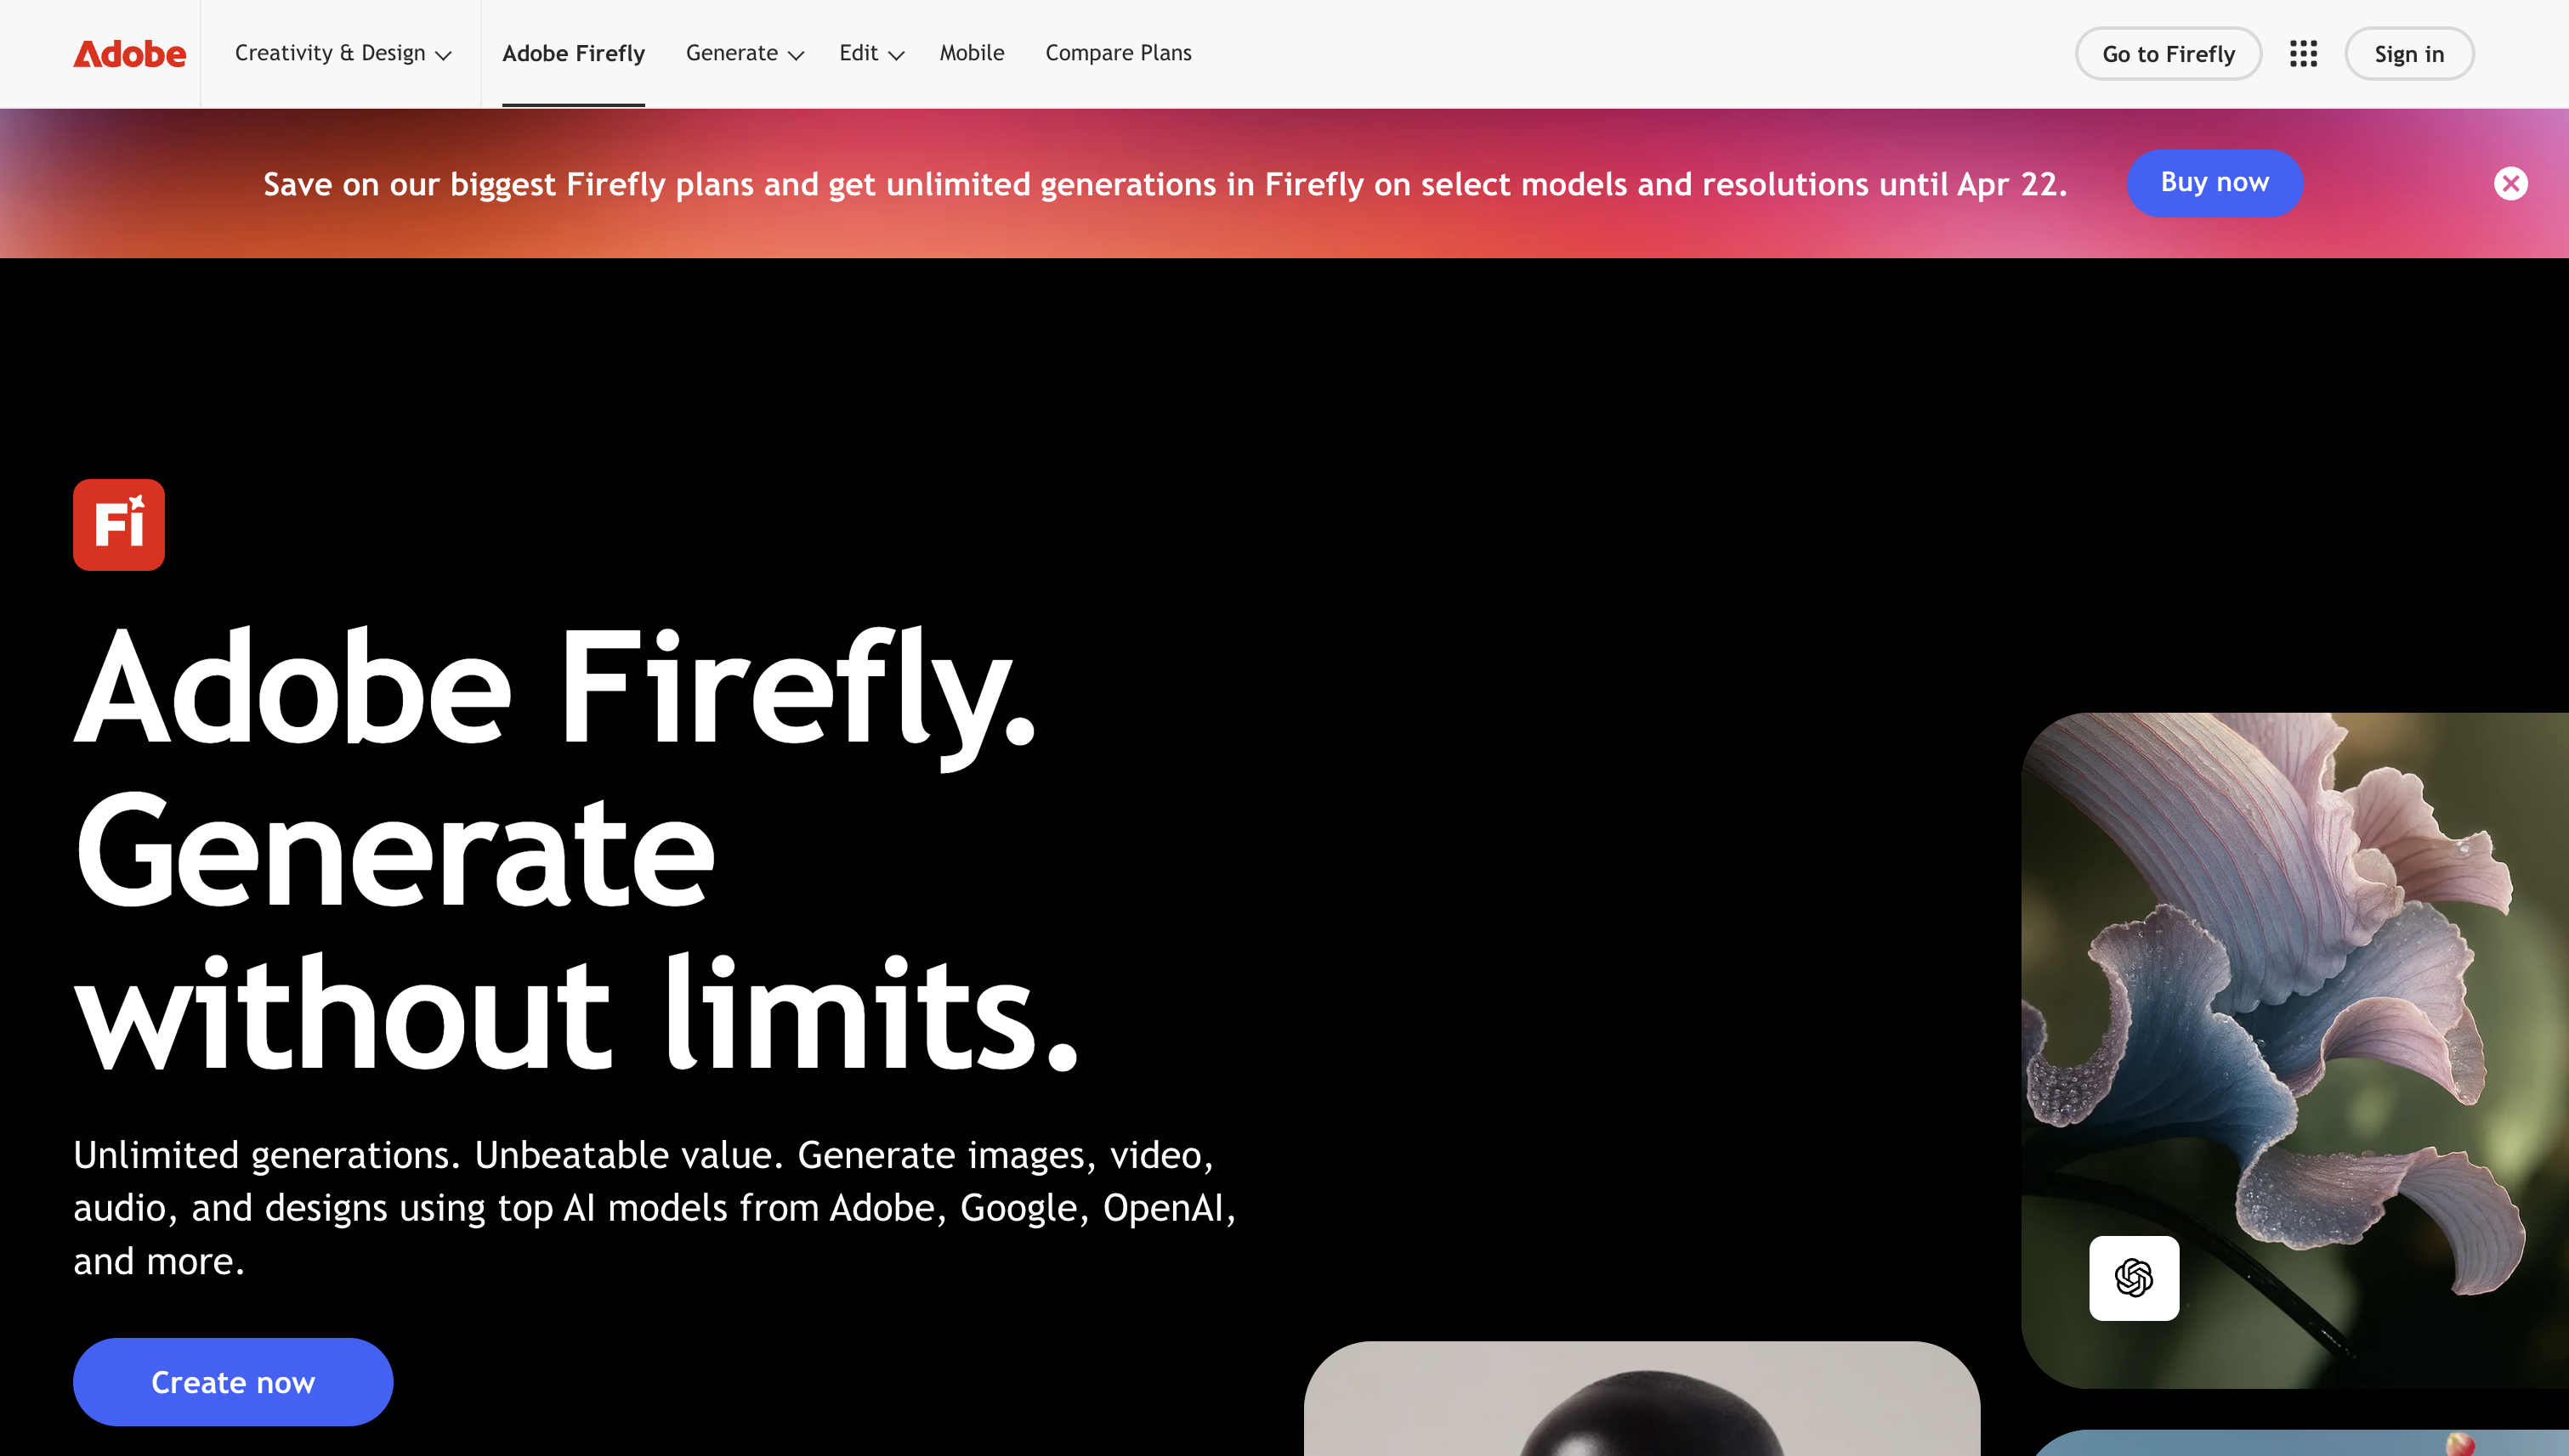This screenshot has width=2569, height=1456.
Task: Open the dark sphere image thumbnail
Action: click(1642, 1398)
